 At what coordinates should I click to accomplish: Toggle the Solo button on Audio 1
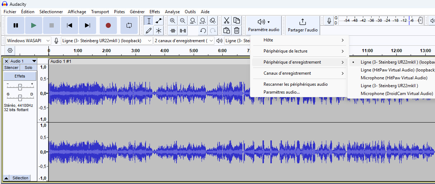[x=28, y=68]
